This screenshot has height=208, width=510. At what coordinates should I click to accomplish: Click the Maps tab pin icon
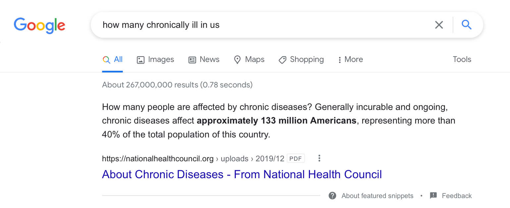[237, 60]
